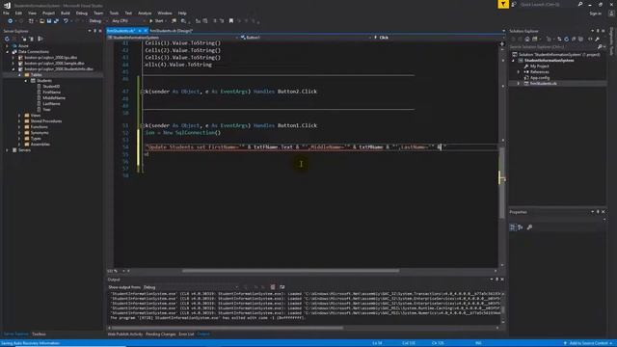Click the Undo toolbar icon
Image resolution: width=617 pixels, height=347 pixels.
pos(66,21)
